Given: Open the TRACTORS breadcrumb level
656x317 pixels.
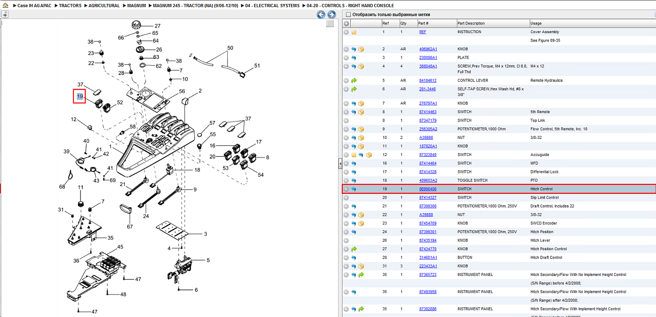Looking at the screenshot, I should 70,6.
